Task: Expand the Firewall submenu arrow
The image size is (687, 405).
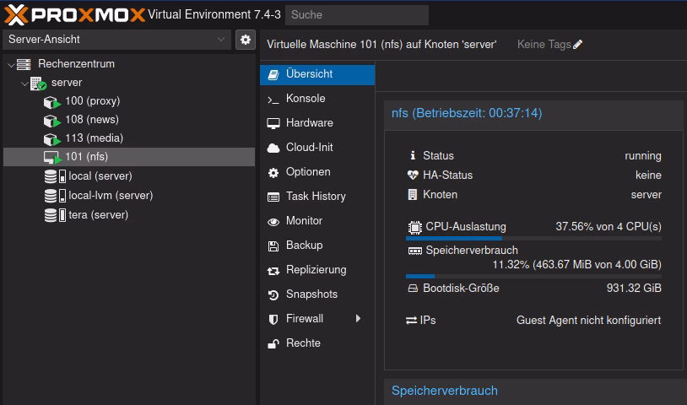Action: coord(359,318)
